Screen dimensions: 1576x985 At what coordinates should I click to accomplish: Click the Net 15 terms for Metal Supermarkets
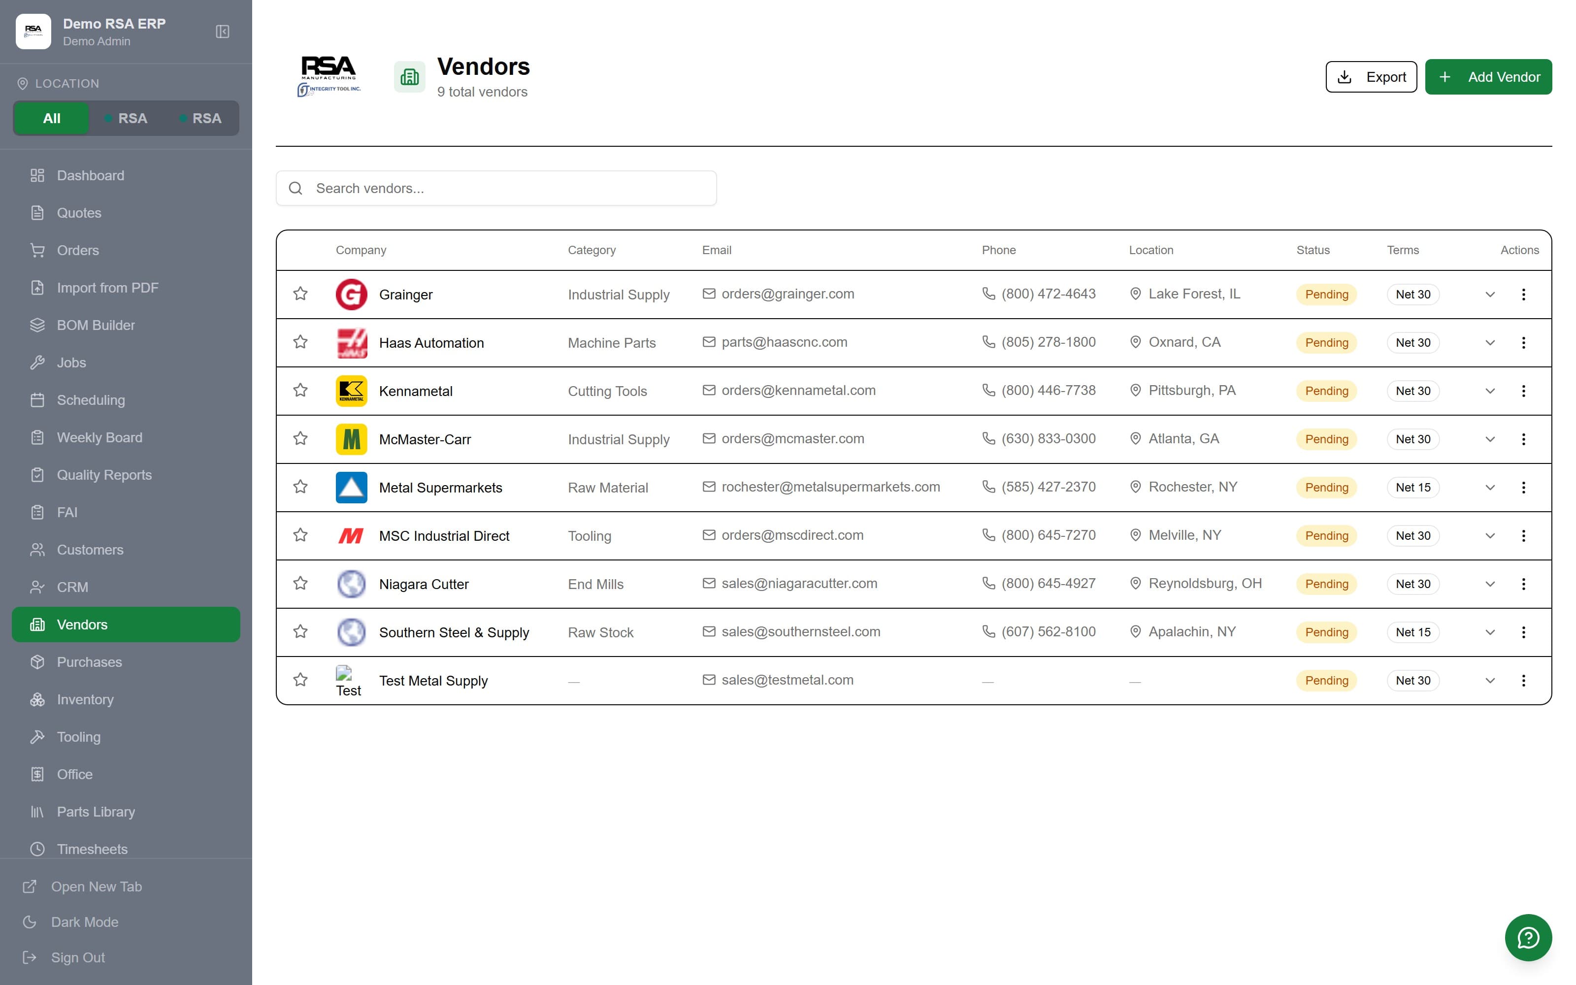tap(1412, 487)
